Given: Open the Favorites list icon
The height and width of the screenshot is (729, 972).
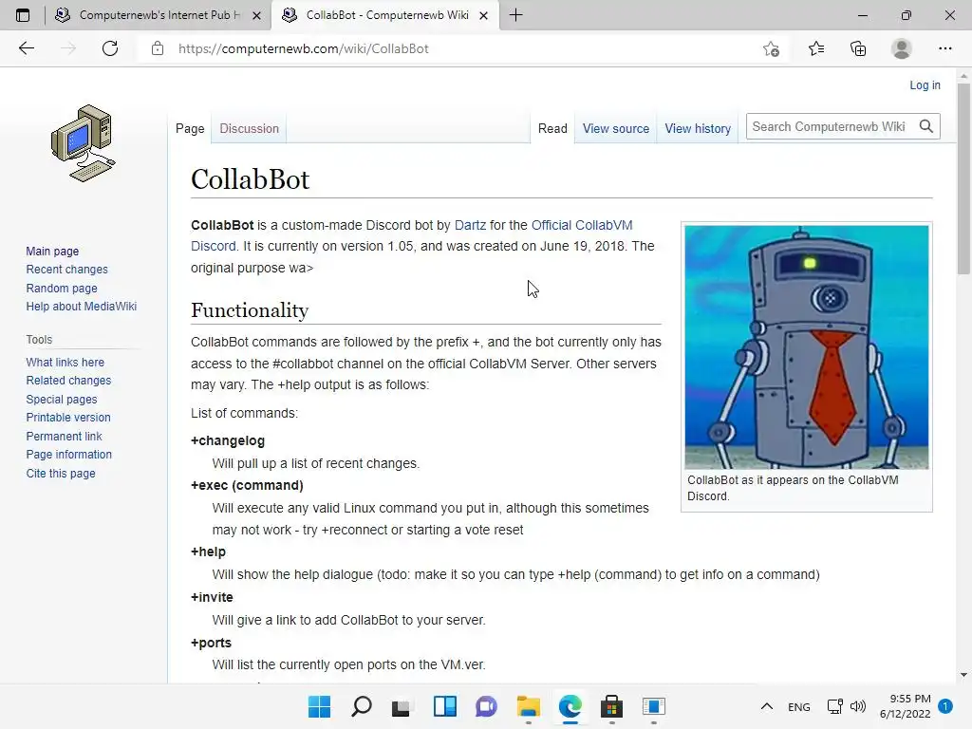Looking at the screenshot, I should click(816, 48).
